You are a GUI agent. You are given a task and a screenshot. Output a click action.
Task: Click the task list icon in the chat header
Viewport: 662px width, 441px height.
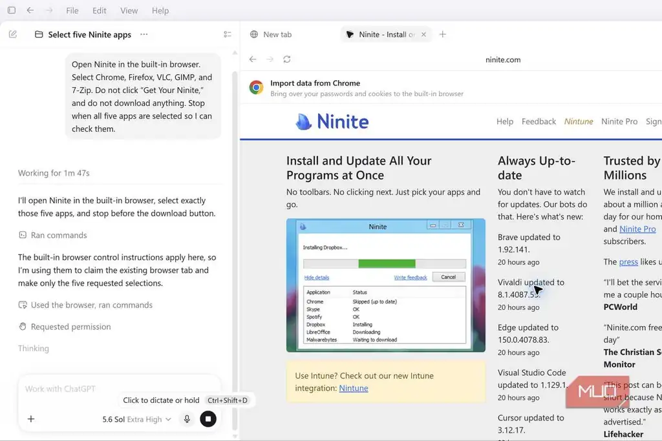click(x=227, y=34)
